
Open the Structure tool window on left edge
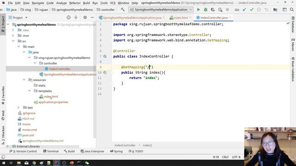point(3,135)
